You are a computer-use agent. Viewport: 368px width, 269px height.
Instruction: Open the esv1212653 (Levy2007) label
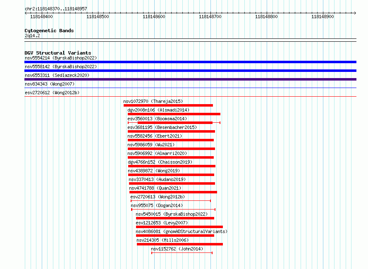(162, 223)
